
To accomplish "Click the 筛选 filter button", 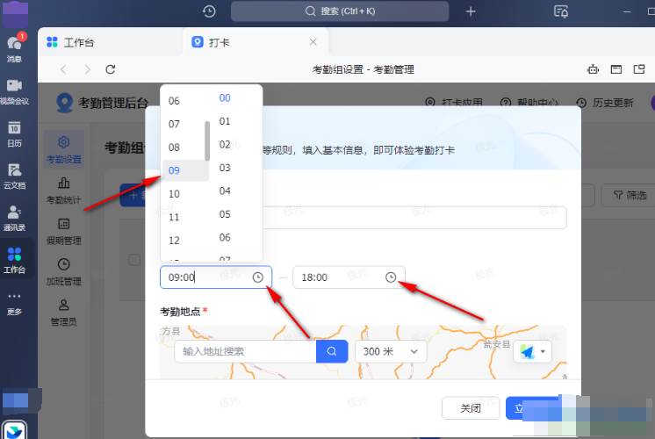I will 630,195.
